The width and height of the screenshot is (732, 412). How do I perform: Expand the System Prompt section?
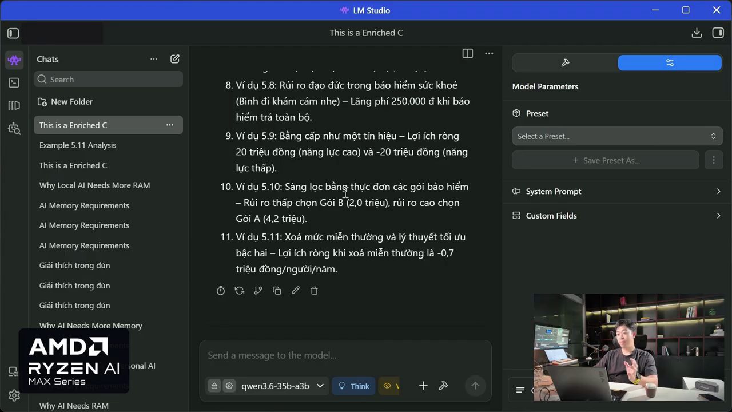pos(617,191)
